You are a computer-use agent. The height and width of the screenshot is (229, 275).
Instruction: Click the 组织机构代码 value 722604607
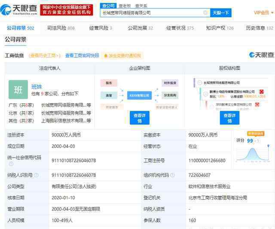point(199,175)
